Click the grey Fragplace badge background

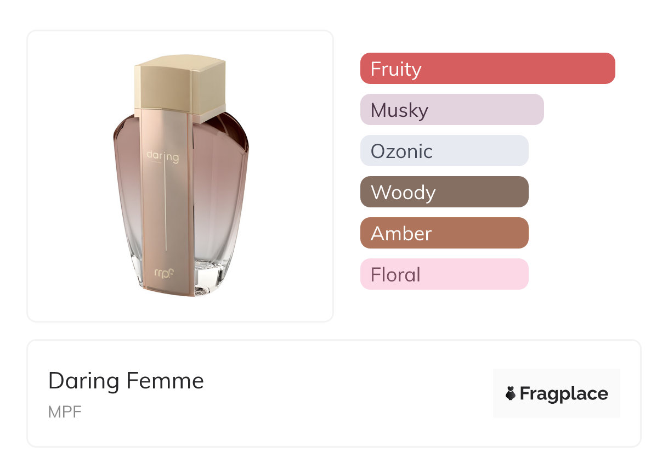557,393
